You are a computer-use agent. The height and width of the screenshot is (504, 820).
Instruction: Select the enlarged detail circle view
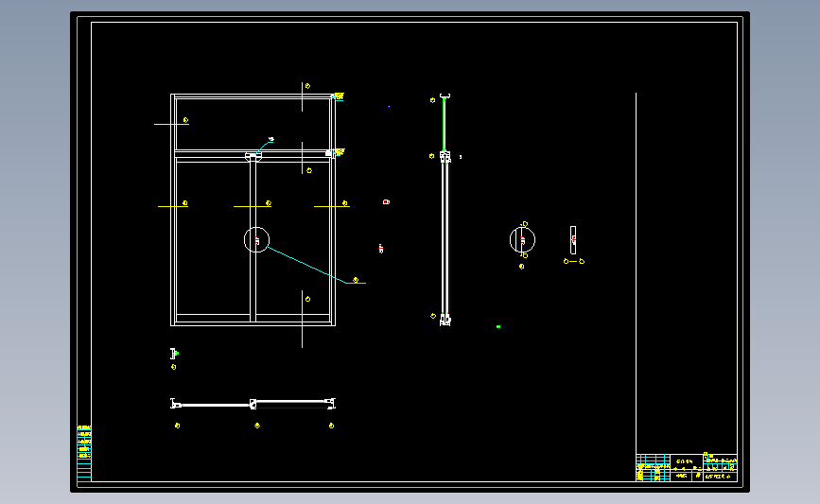click(x=522, y=239)
